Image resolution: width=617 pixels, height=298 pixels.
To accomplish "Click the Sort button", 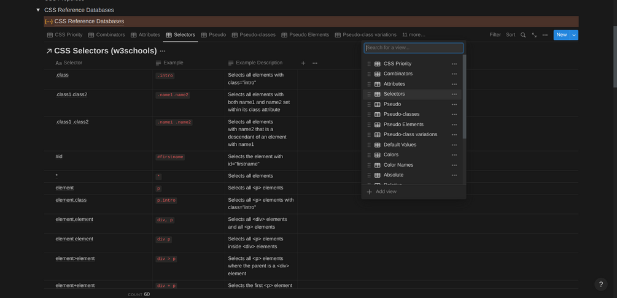I will (510, 34).
